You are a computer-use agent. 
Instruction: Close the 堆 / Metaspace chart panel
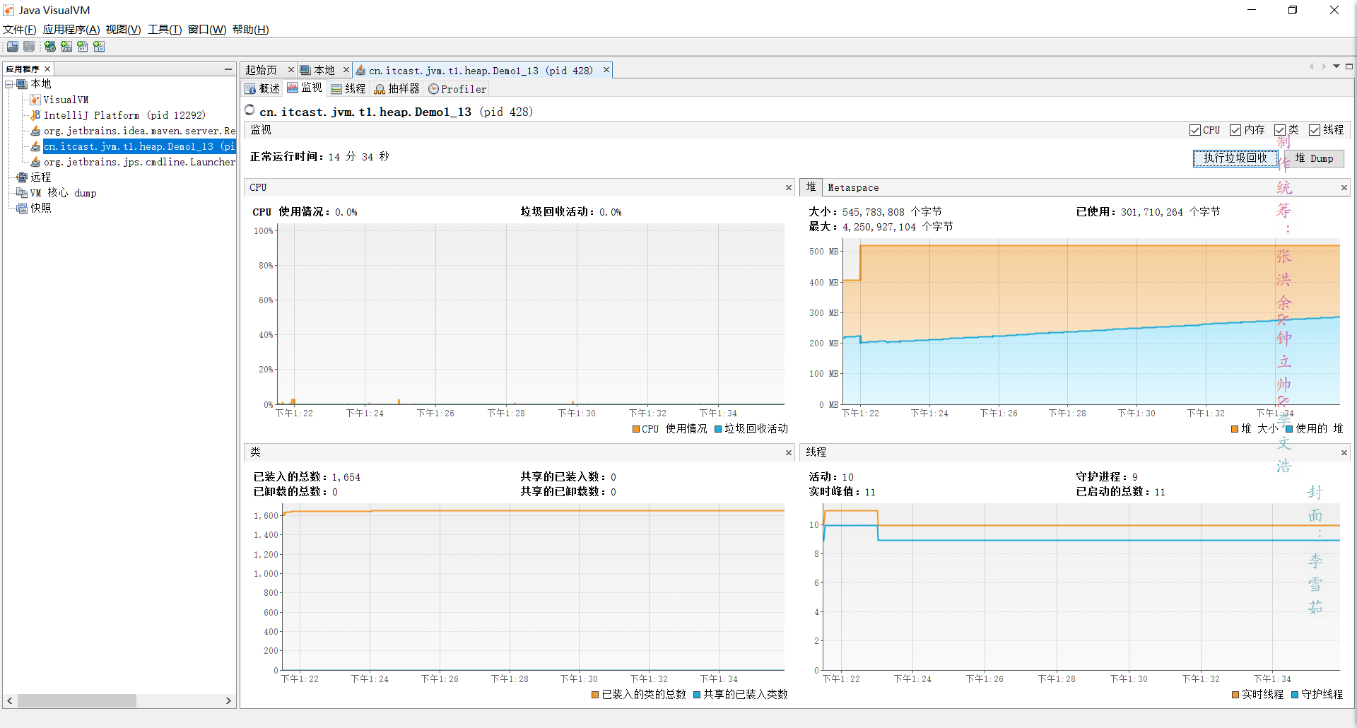tap(1344, 188)
